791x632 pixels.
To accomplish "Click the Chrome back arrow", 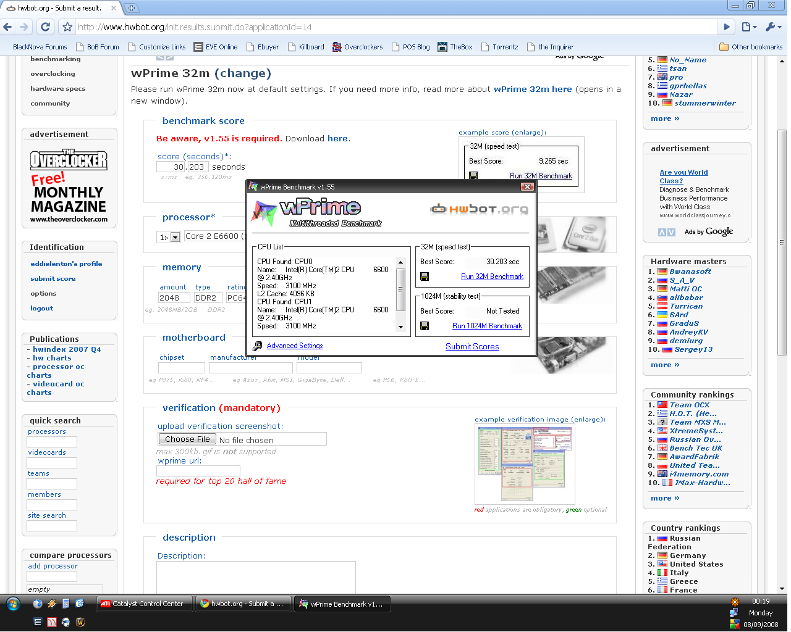I will 7,27.
